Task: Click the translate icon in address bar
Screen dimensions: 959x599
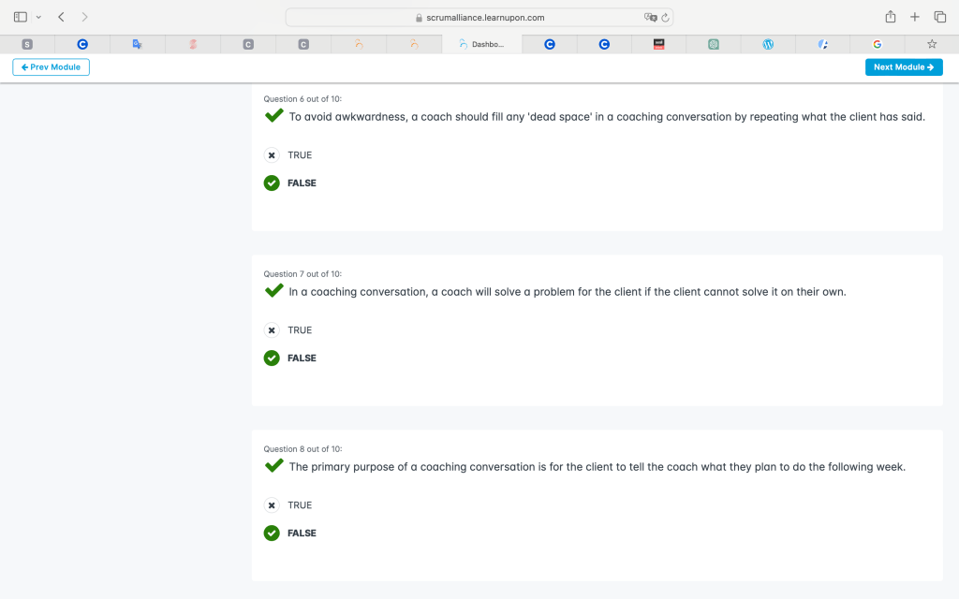Action: (x=650, y=17)
